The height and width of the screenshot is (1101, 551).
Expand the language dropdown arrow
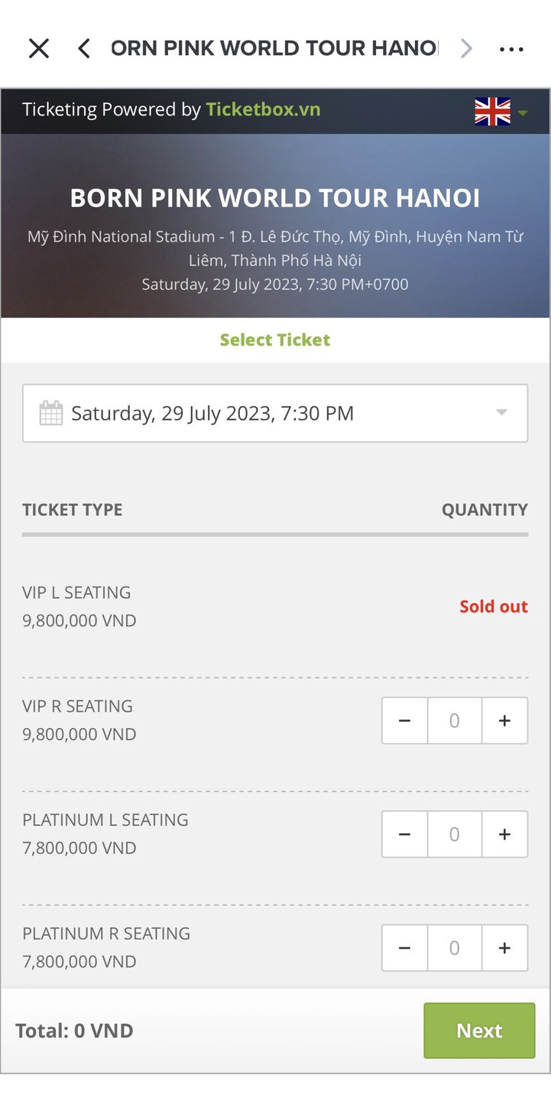coord(523,113)
